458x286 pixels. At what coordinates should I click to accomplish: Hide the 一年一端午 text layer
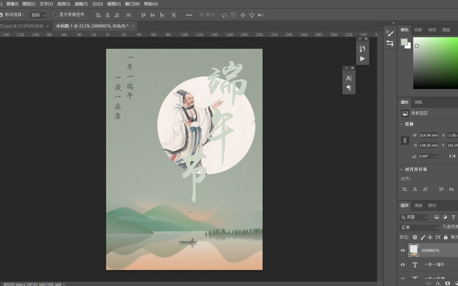403,265
